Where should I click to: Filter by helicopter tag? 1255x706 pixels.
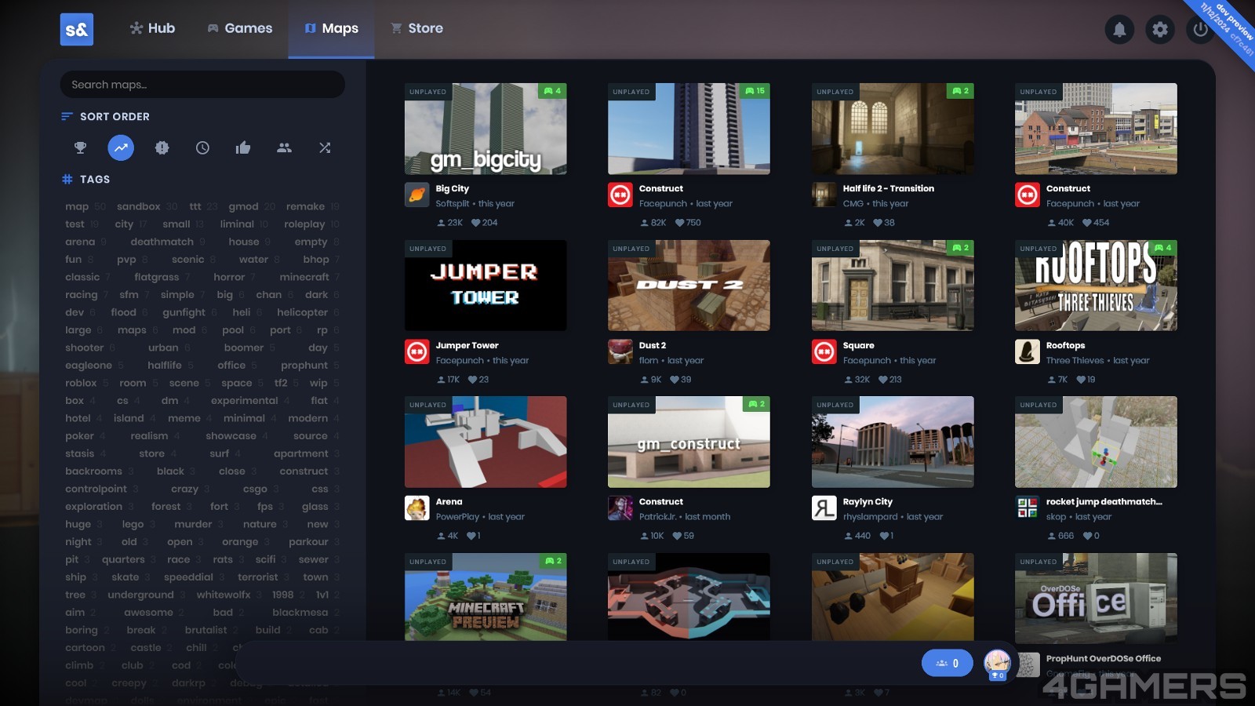[302, 312]
